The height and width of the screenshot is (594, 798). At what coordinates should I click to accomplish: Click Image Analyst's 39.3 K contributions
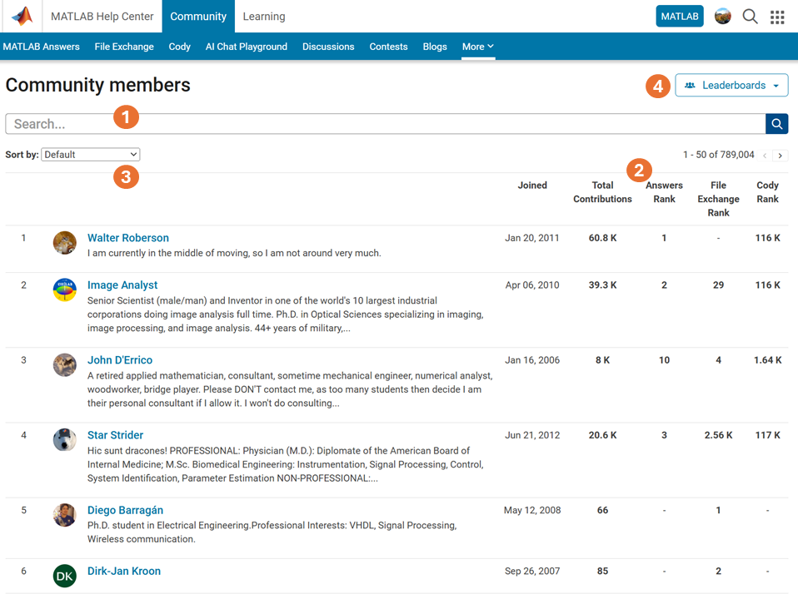(602, 285)
